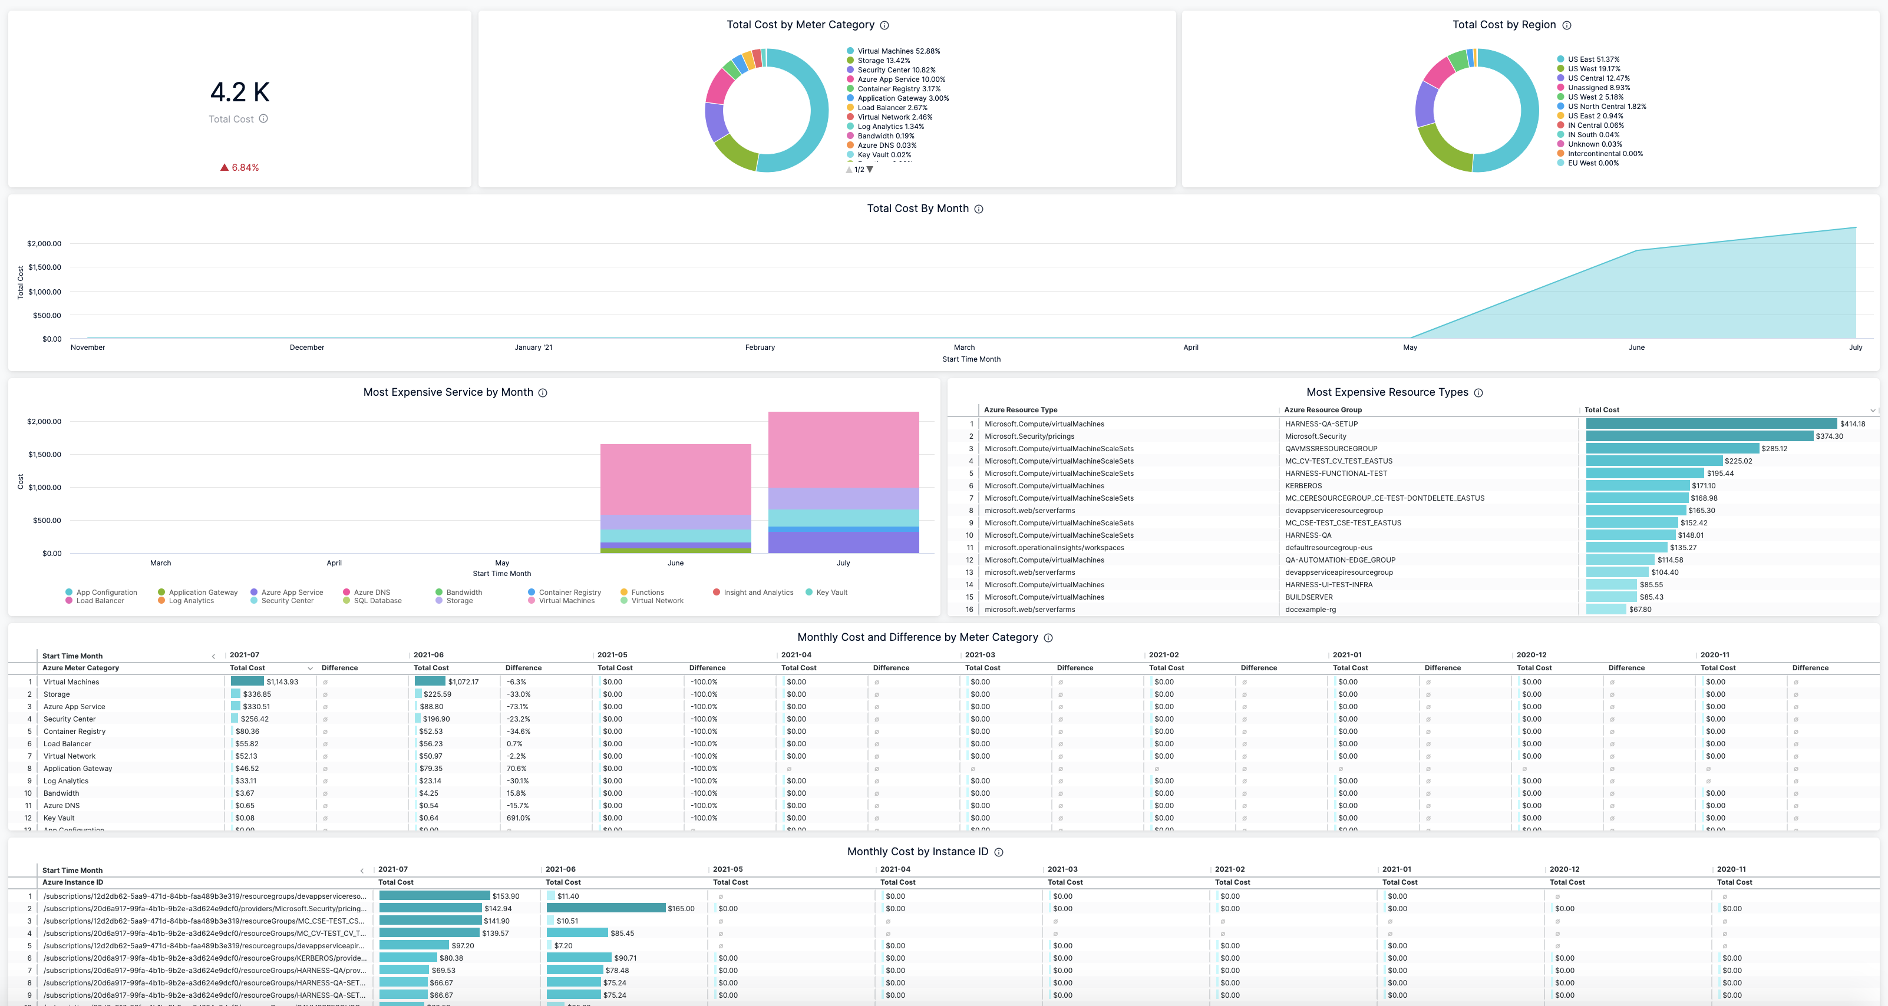
Task: Click info icon next to Total Cost by Region
Action: pos(1566,25)
